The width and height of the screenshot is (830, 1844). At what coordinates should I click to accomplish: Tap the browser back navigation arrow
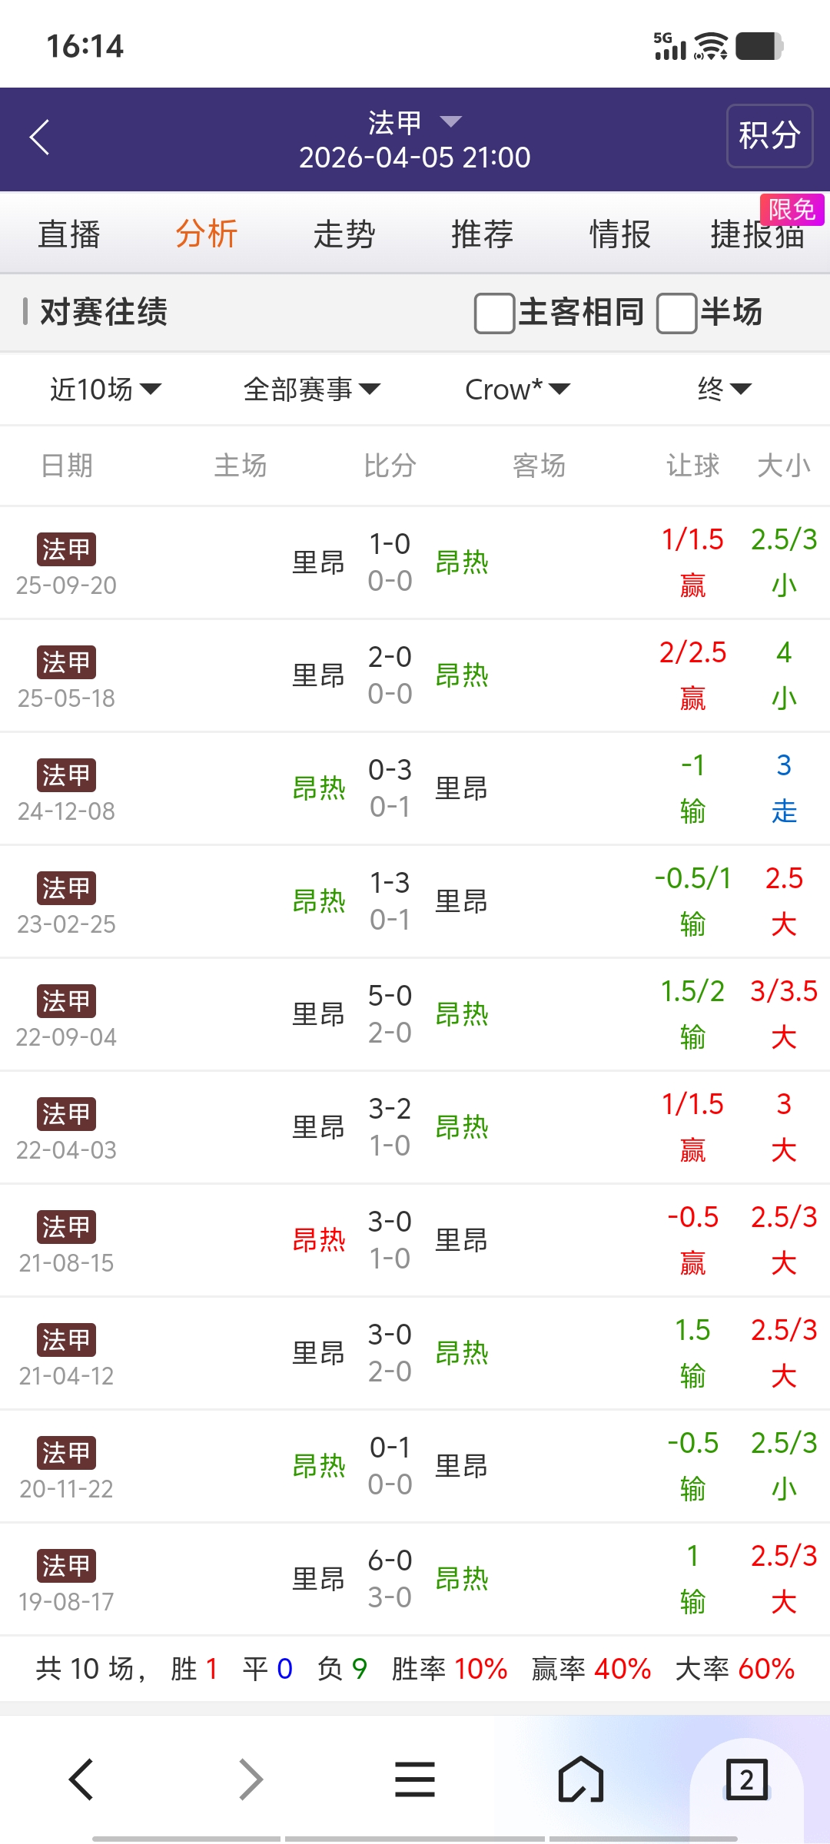(x=81, y=1779)
